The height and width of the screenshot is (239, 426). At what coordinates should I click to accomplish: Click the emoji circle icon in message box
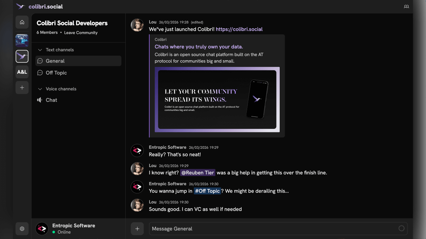402,228
